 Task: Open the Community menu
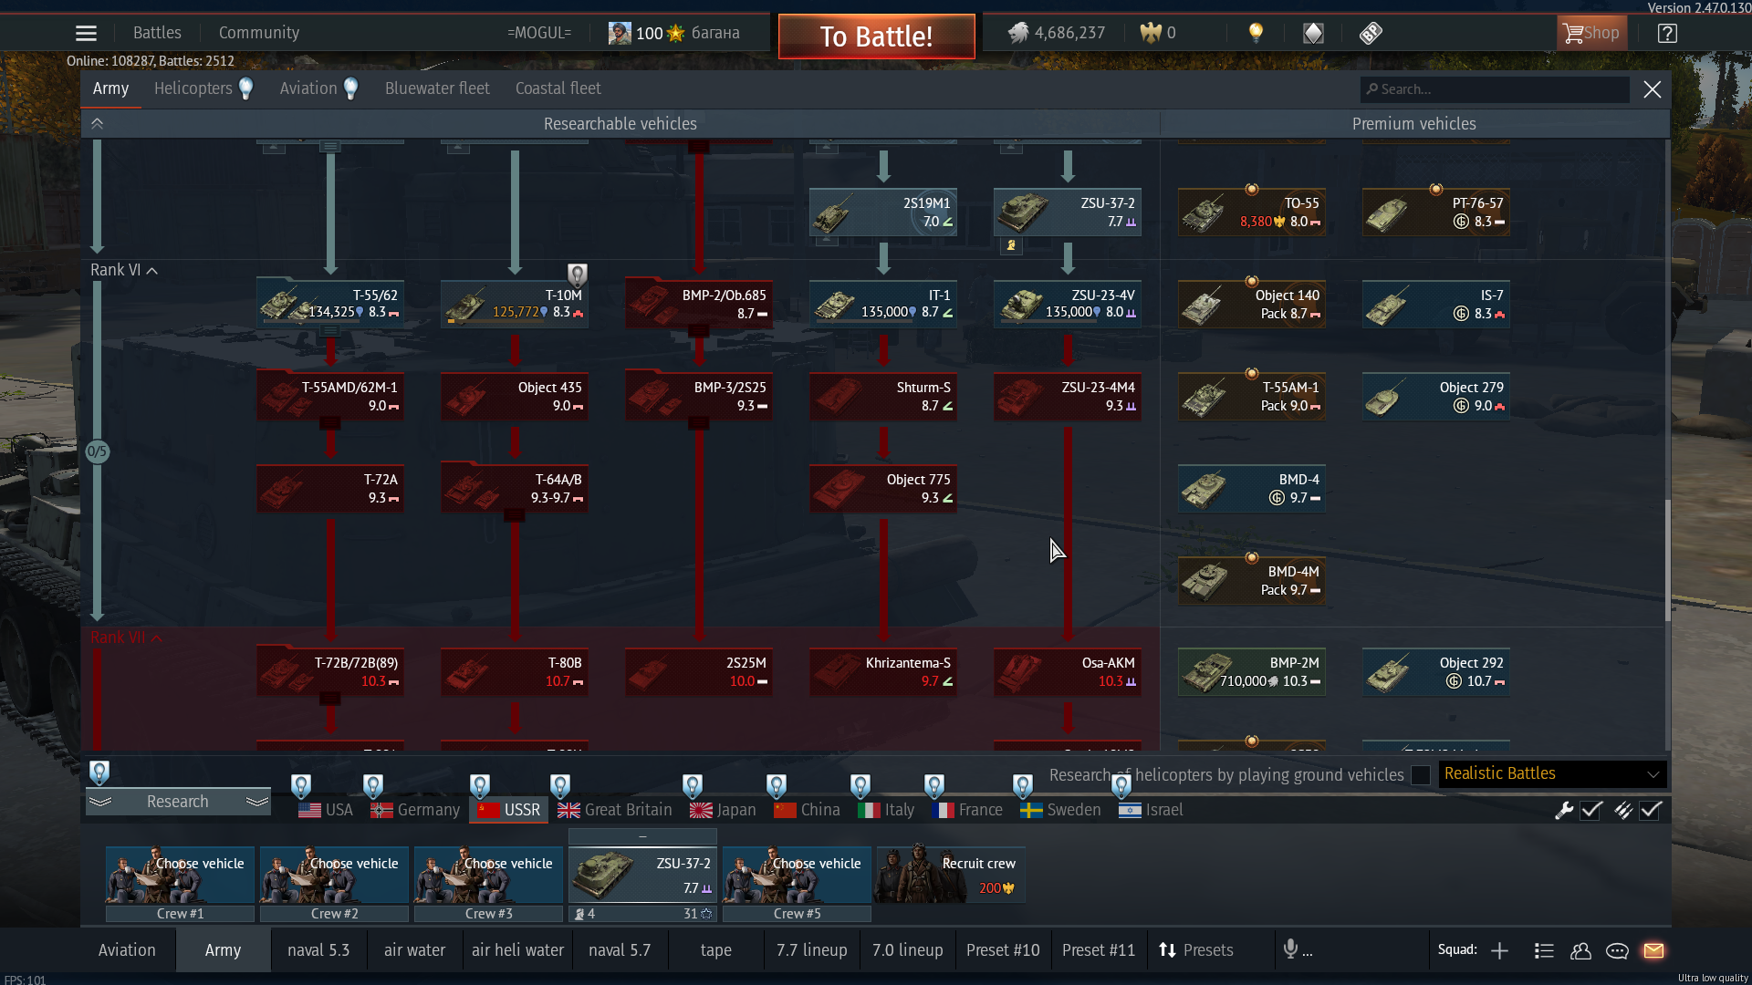(258, 33)
